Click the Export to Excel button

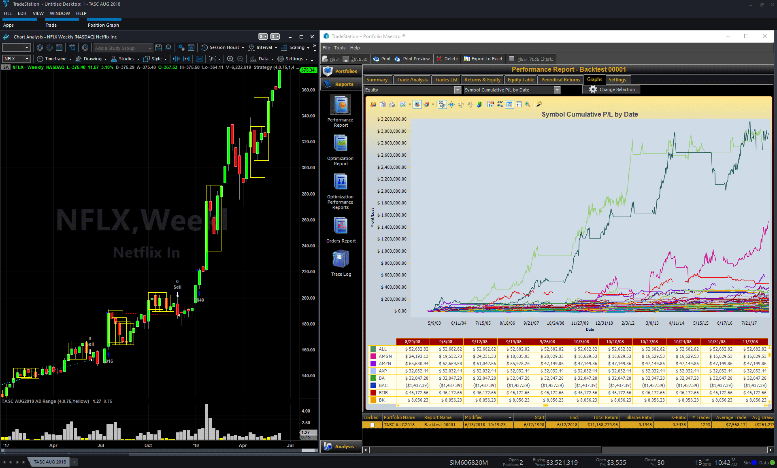point(483,59)
